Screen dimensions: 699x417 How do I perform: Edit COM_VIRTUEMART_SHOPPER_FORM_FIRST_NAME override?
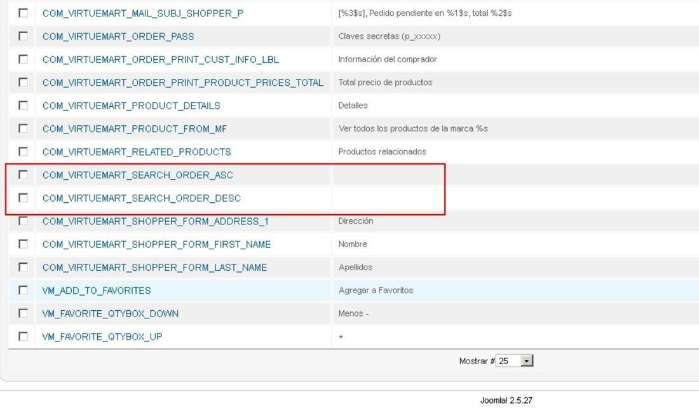point(156,244)
